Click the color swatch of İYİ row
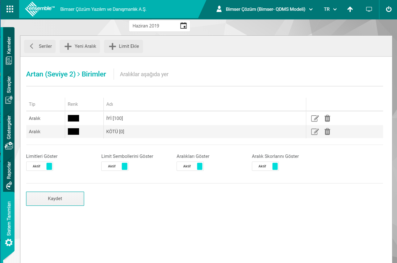This screenshot has width=397, height=263. (x=73, y=118)
